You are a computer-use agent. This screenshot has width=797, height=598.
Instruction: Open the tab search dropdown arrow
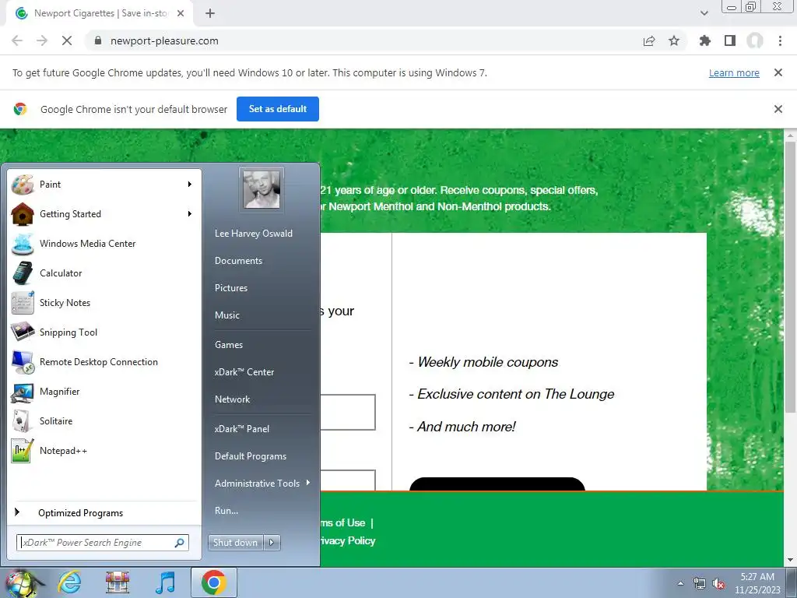click(x=704, y=13)
